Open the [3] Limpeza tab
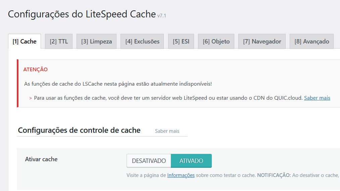 [x=96, y=41]
